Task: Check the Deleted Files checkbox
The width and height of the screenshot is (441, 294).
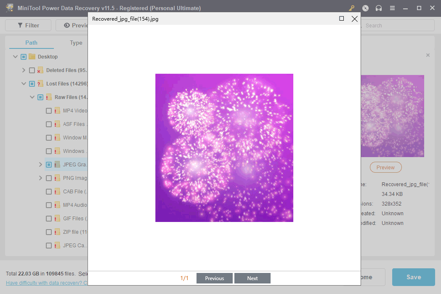Action: point(32,70)
